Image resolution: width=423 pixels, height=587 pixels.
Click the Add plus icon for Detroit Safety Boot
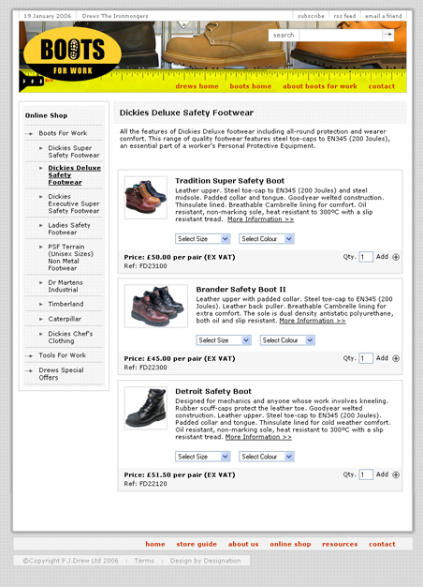pos(396,474)
